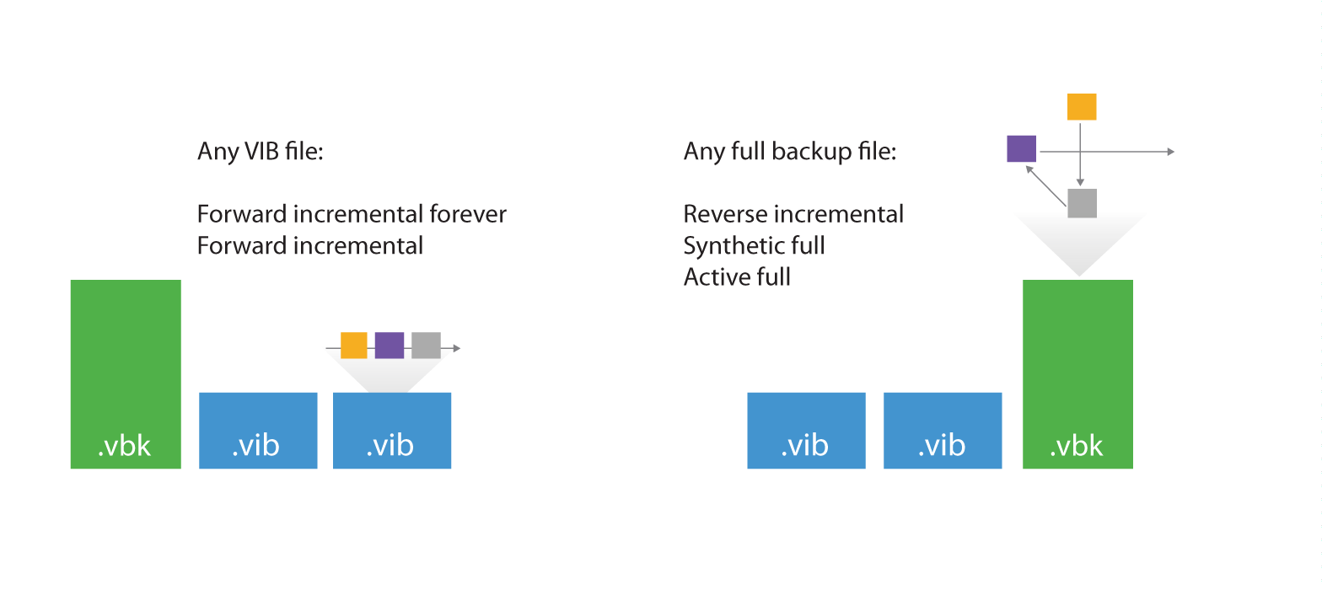Pick the purple square in the left diagram's row

(390, 346)
